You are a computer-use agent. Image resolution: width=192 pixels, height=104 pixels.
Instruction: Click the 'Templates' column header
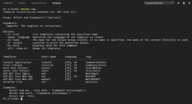10,57
